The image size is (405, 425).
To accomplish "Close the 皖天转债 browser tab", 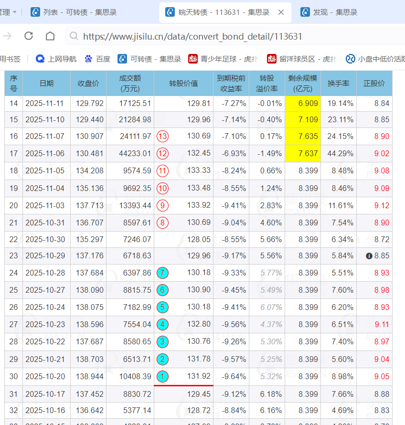I will point(280,12).
